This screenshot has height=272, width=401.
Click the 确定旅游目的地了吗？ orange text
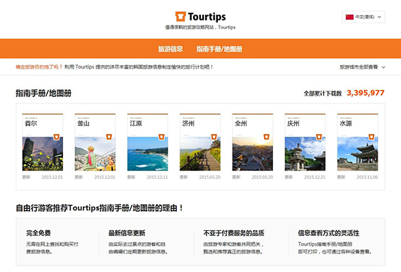pyautogui.click(x=39, y=67)
